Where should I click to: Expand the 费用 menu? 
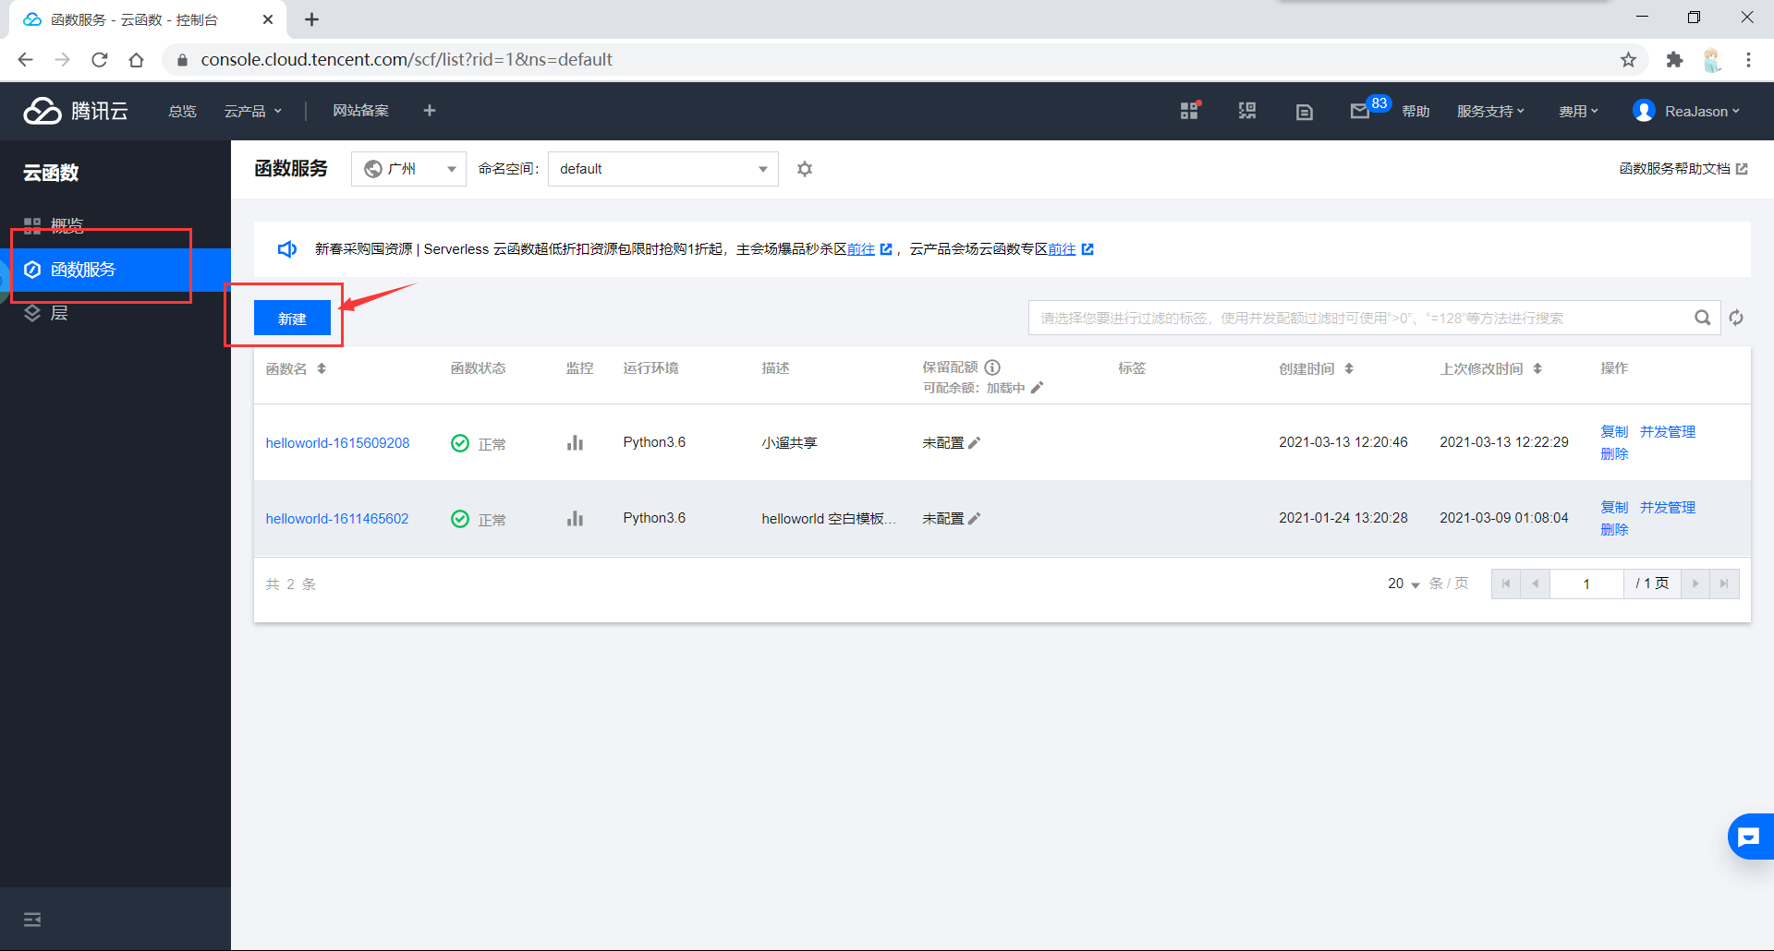(x=1578, y=111)
